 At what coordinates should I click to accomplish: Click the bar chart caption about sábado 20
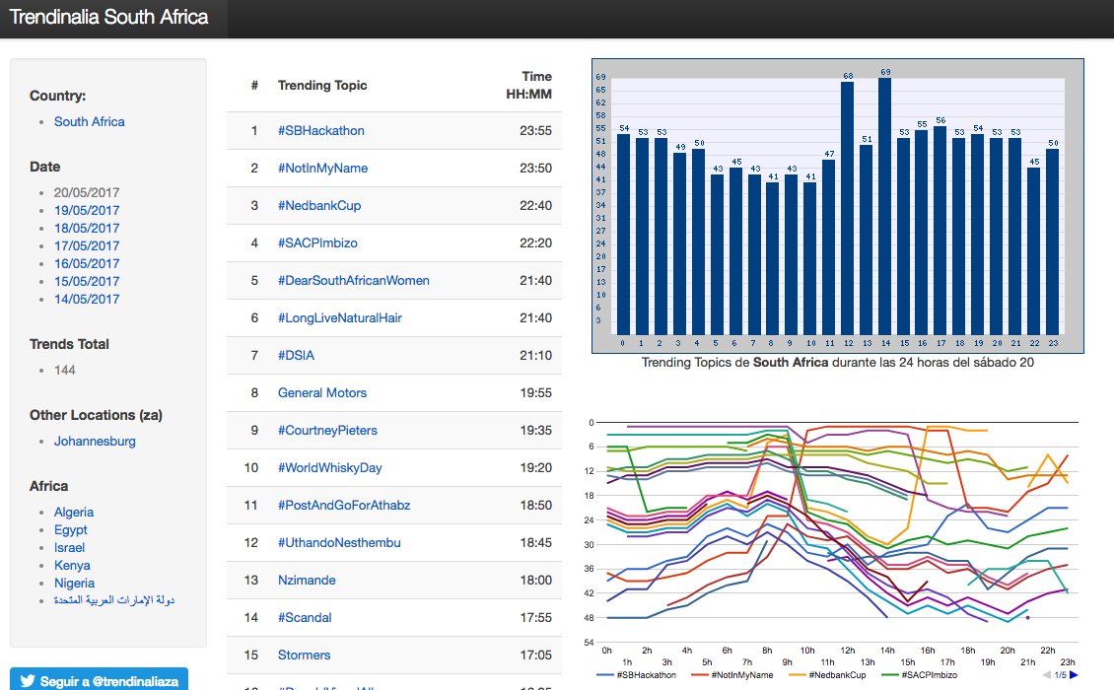838,363
